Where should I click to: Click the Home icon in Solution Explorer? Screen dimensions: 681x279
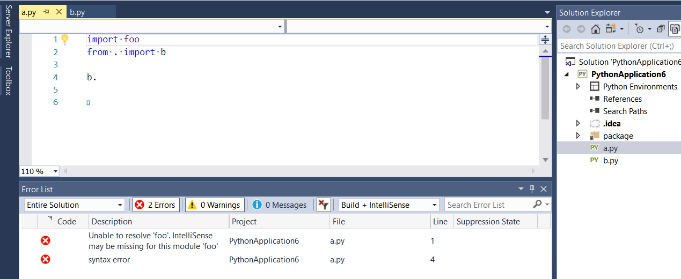point(596,29)
